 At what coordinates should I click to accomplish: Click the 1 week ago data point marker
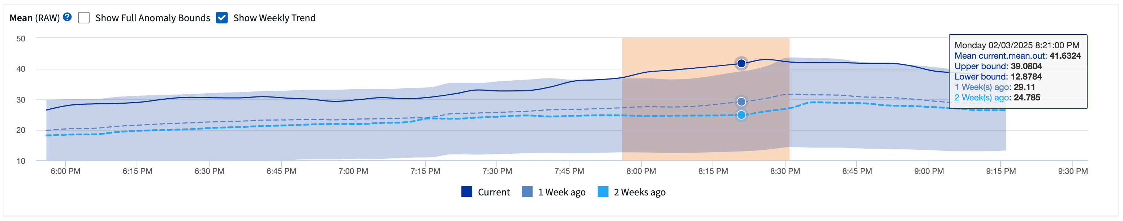tap(741, 102)
